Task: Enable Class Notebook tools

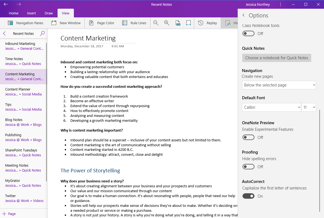Action: [x=248, y=33]
